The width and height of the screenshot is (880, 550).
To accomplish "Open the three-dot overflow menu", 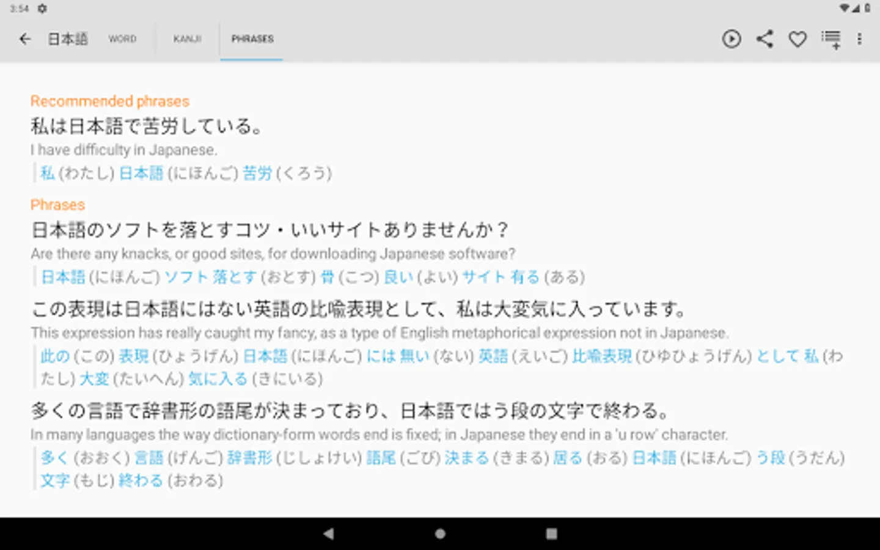I will [859, 39].
